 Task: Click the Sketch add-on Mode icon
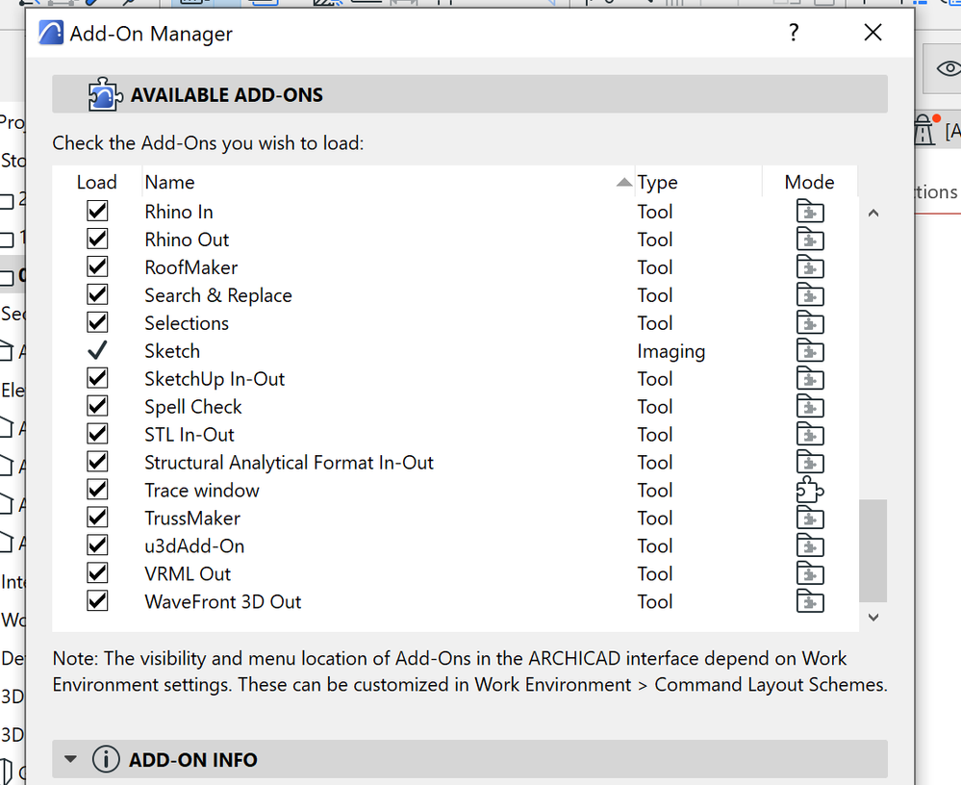(x=810, y=350)
